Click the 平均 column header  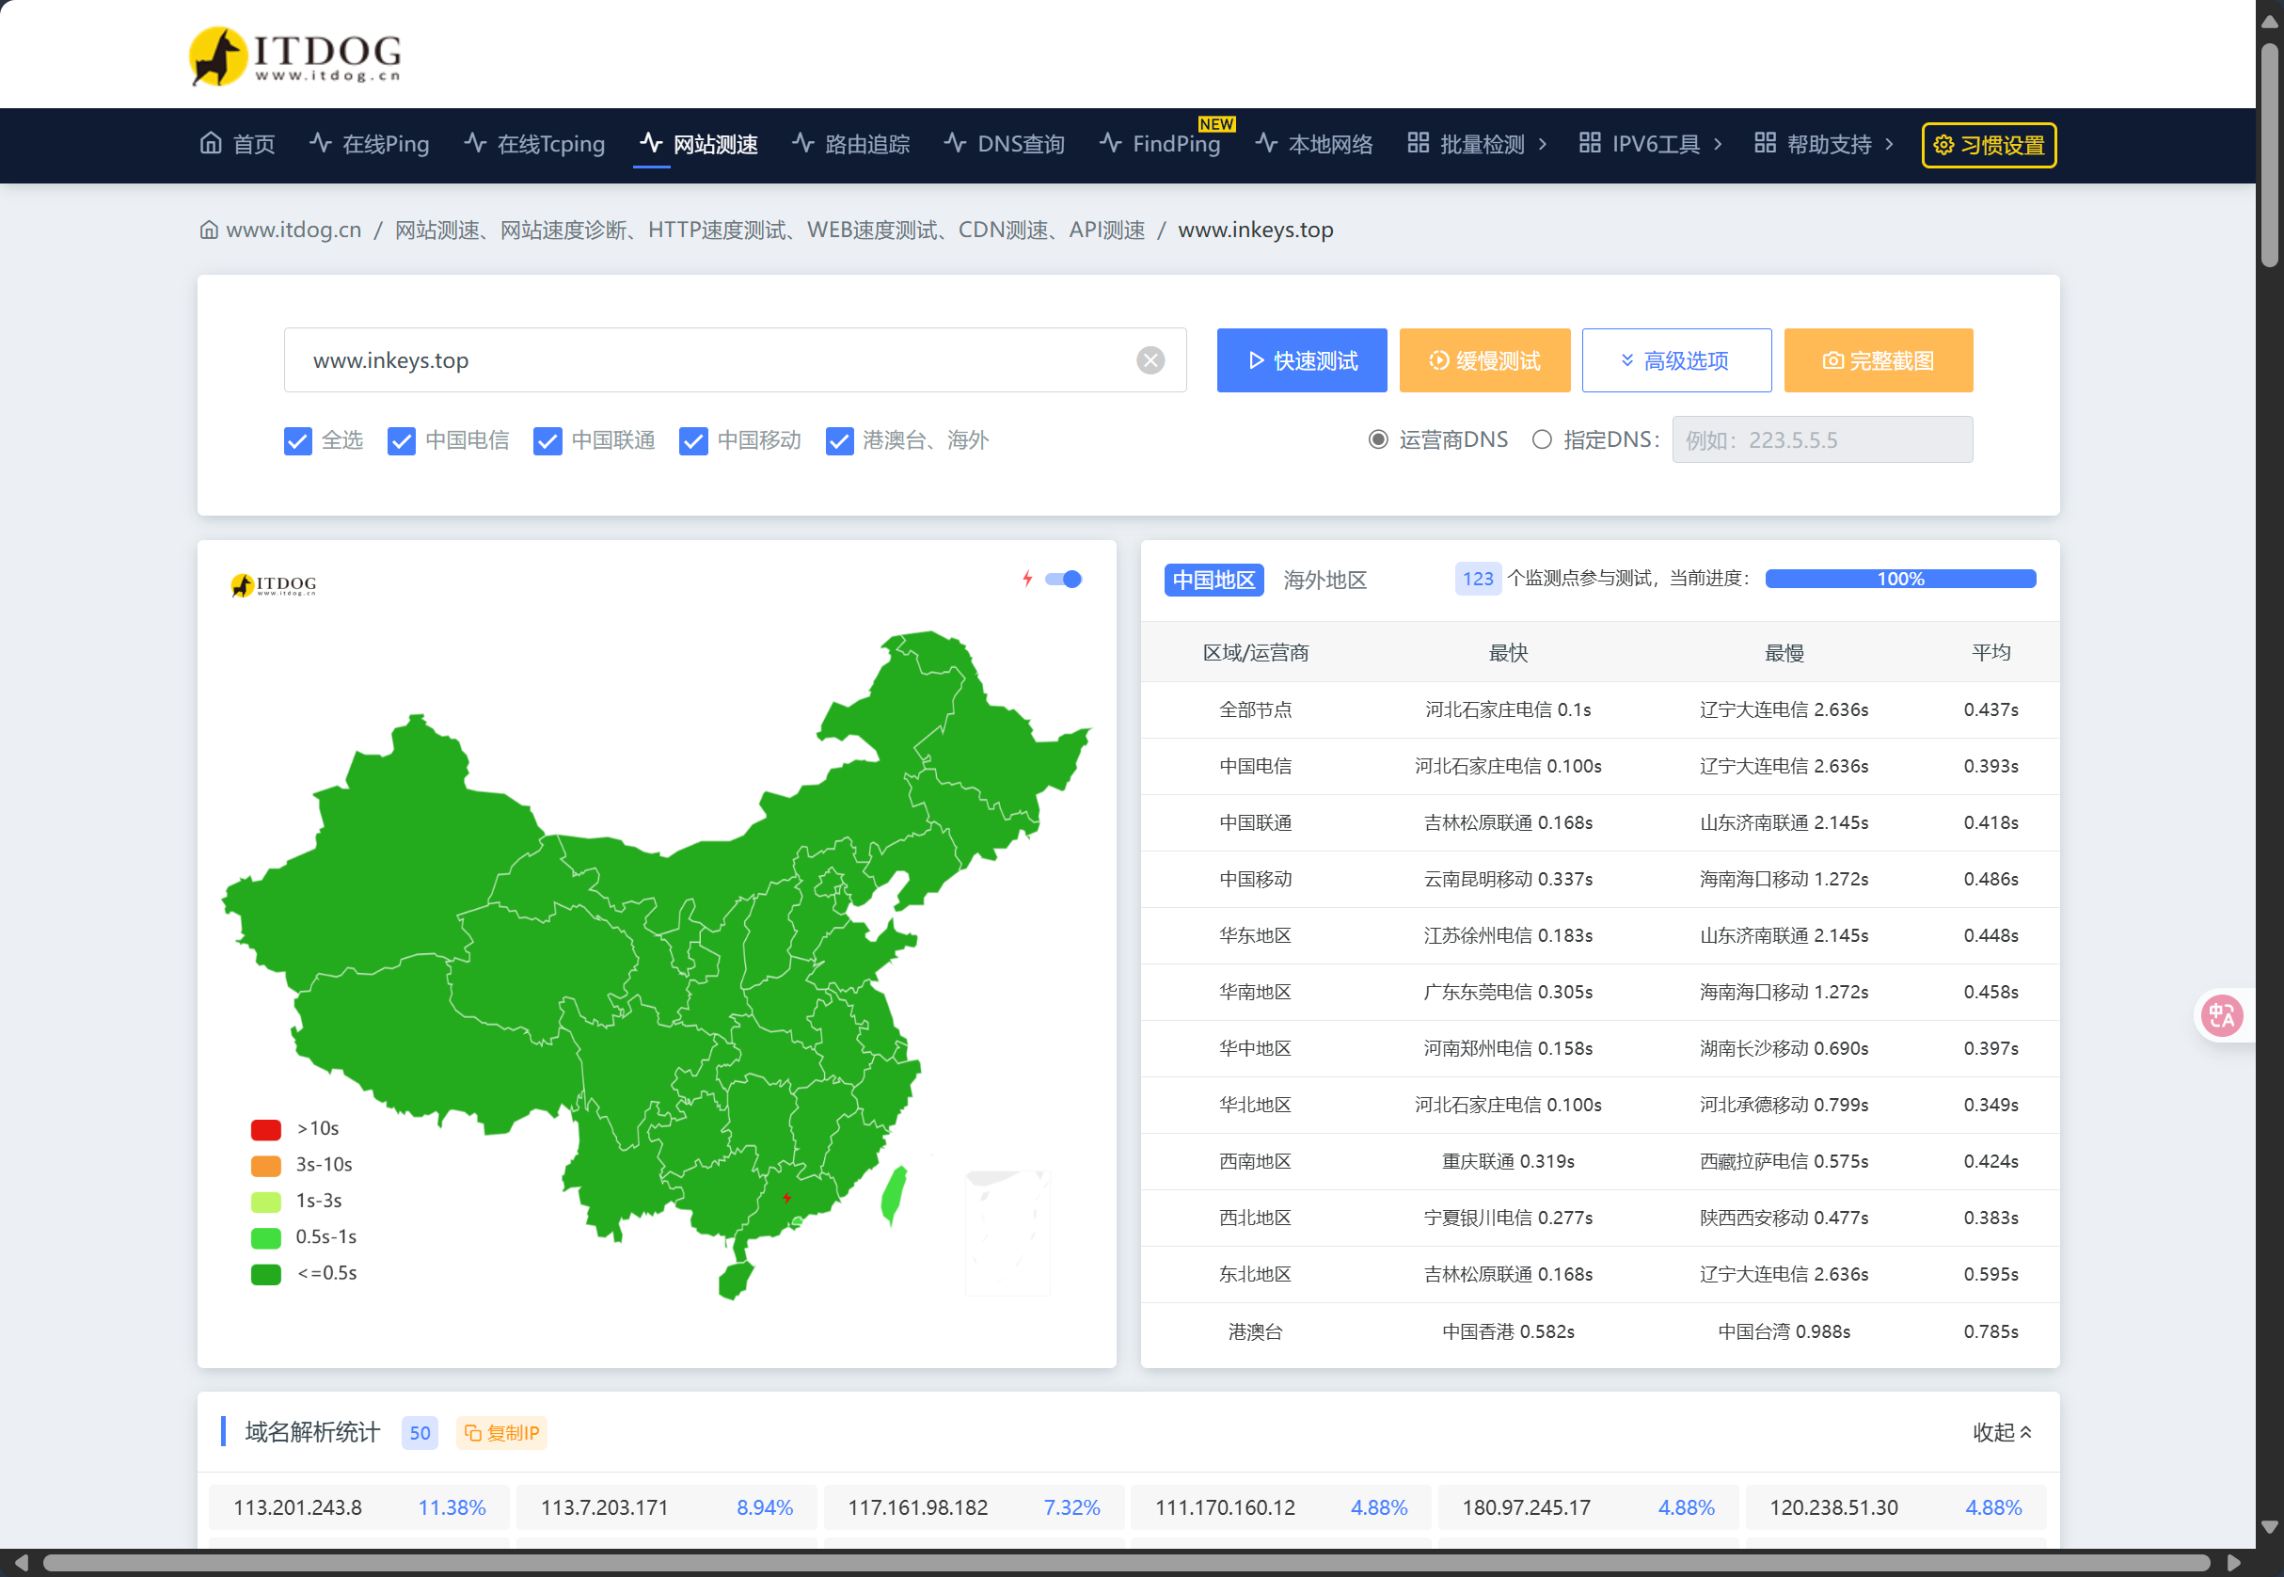tap(1991, 652)
